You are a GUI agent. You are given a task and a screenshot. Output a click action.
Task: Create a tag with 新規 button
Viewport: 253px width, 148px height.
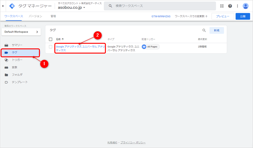click(217, 30)
